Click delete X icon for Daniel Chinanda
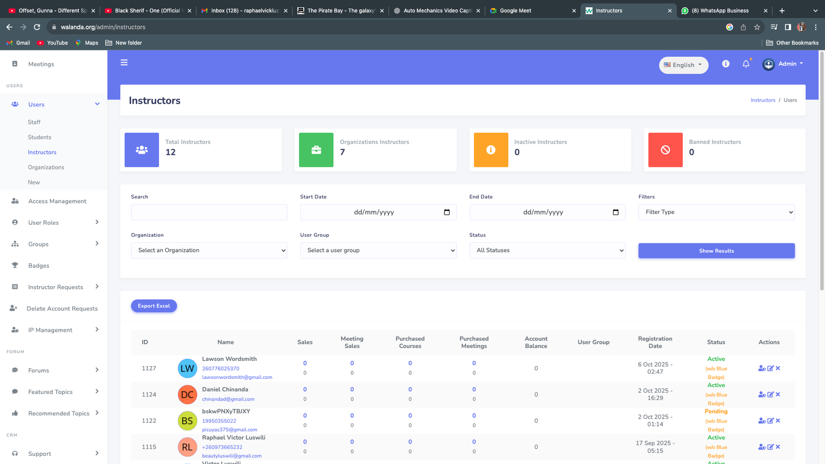 coord(778,394)
